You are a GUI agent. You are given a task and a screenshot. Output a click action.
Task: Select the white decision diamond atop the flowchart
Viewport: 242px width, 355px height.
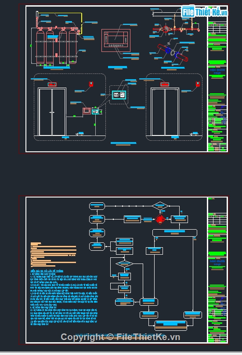click(x=160, y=206)
